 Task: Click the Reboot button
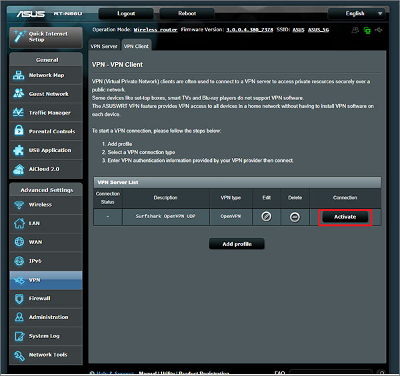pyautogui.click(x=187, y=13)
